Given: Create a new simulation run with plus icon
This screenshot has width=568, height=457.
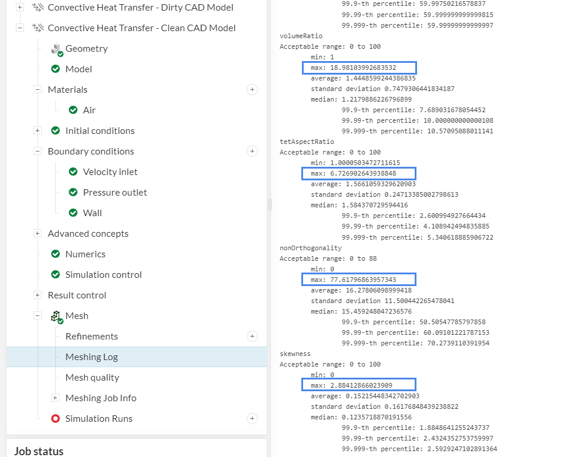Looking at the screenshot, I should tap(252, 418).
